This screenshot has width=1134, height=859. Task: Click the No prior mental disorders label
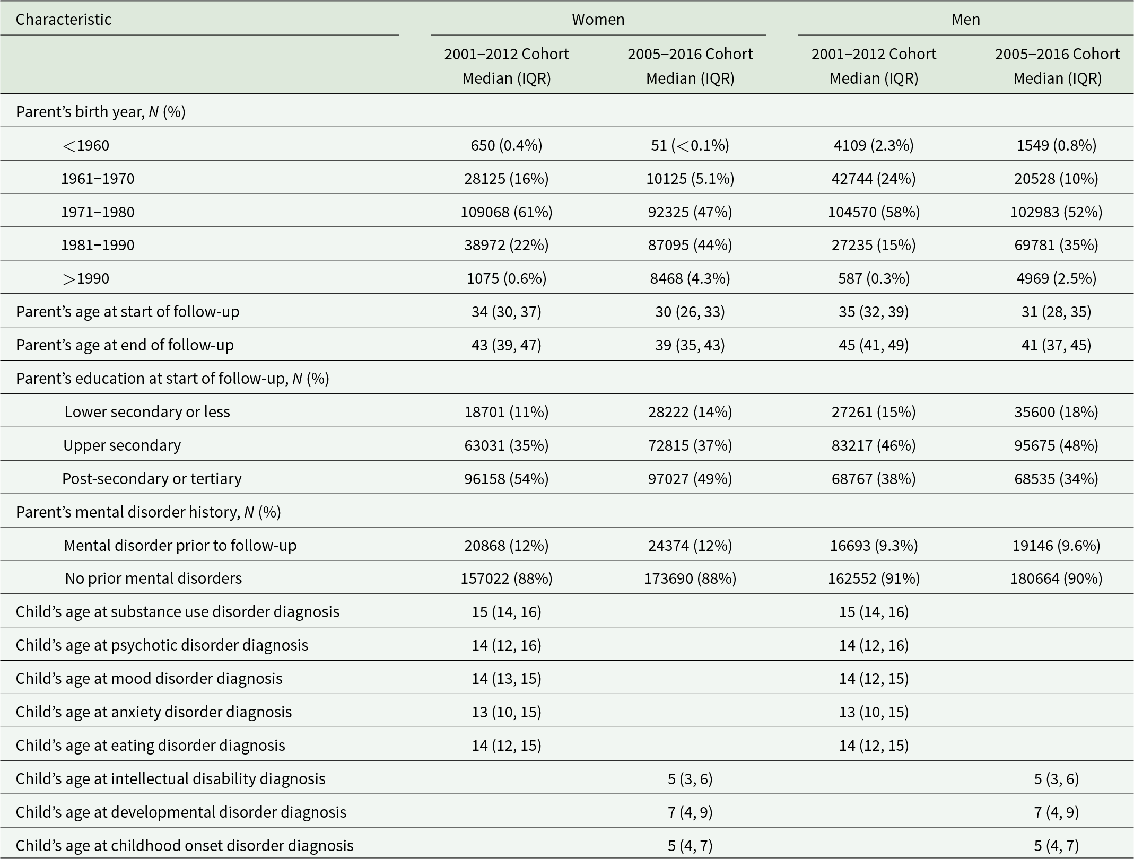click(153, 578)
